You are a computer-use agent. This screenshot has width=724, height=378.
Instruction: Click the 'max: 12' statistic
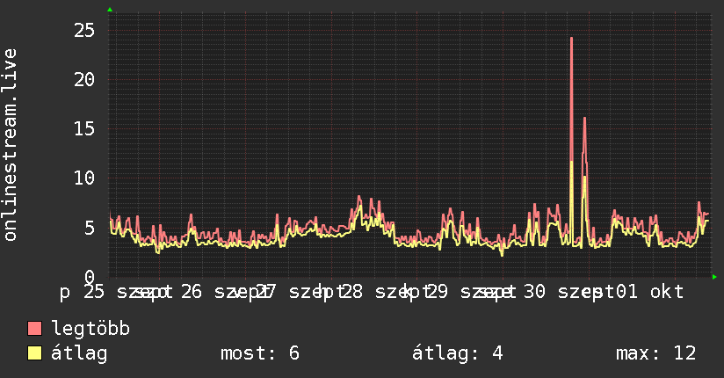pyautogui.click(x=655, y=353)
